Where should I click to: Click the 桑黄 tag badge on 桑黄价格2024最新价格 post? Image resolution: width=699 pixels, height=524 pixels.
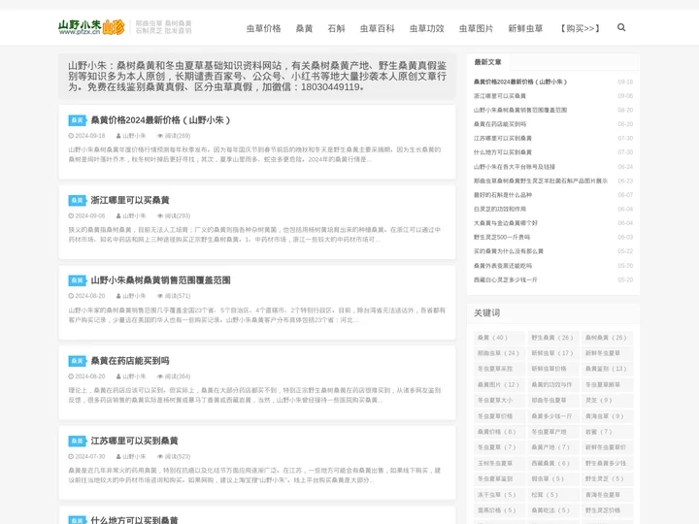click(77, 120)
